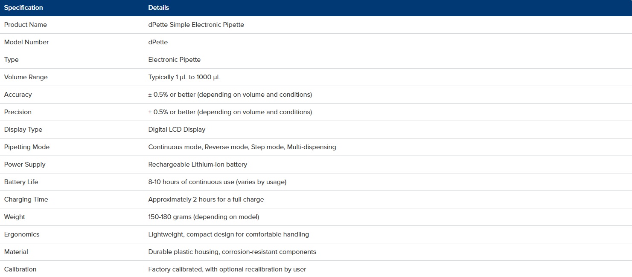Viewport: 632px width, 277px height.
Task: Click the 'Specification' column header
Action: [x=23, y=8]
